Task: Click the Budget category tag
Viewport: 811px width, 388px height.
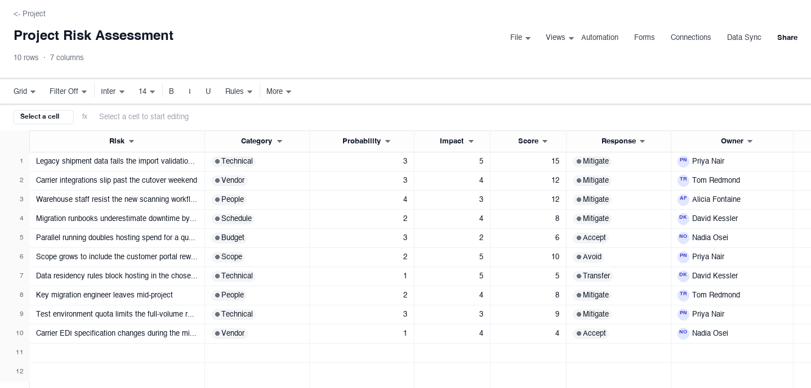Action: pos(230,238)
